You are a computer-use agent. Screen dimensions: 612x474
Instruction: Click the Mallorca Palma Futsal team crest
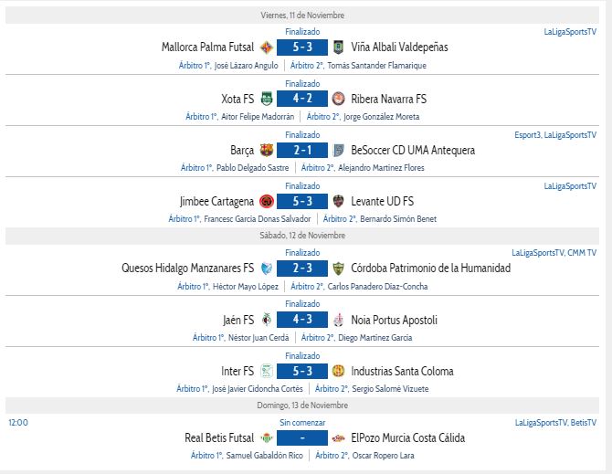(267, 47)
